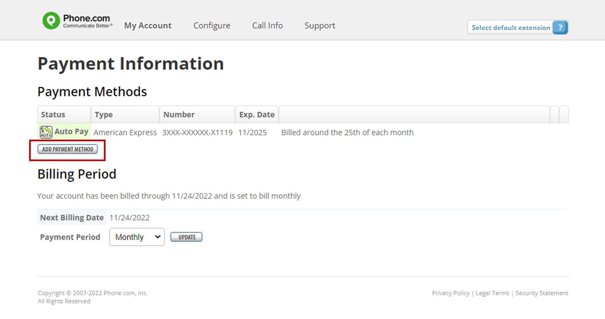Viewport: 605px width, 319px height.
Task: Click the Next Billing Date value
Action: coord(130,217)
